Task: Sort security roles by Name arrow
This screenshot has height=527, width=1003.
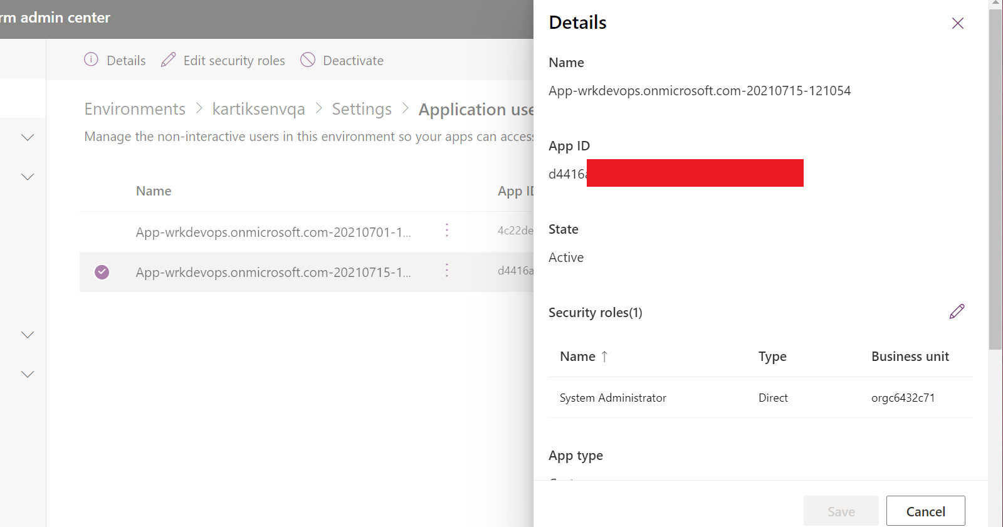Action: click(x=604, y=357)
